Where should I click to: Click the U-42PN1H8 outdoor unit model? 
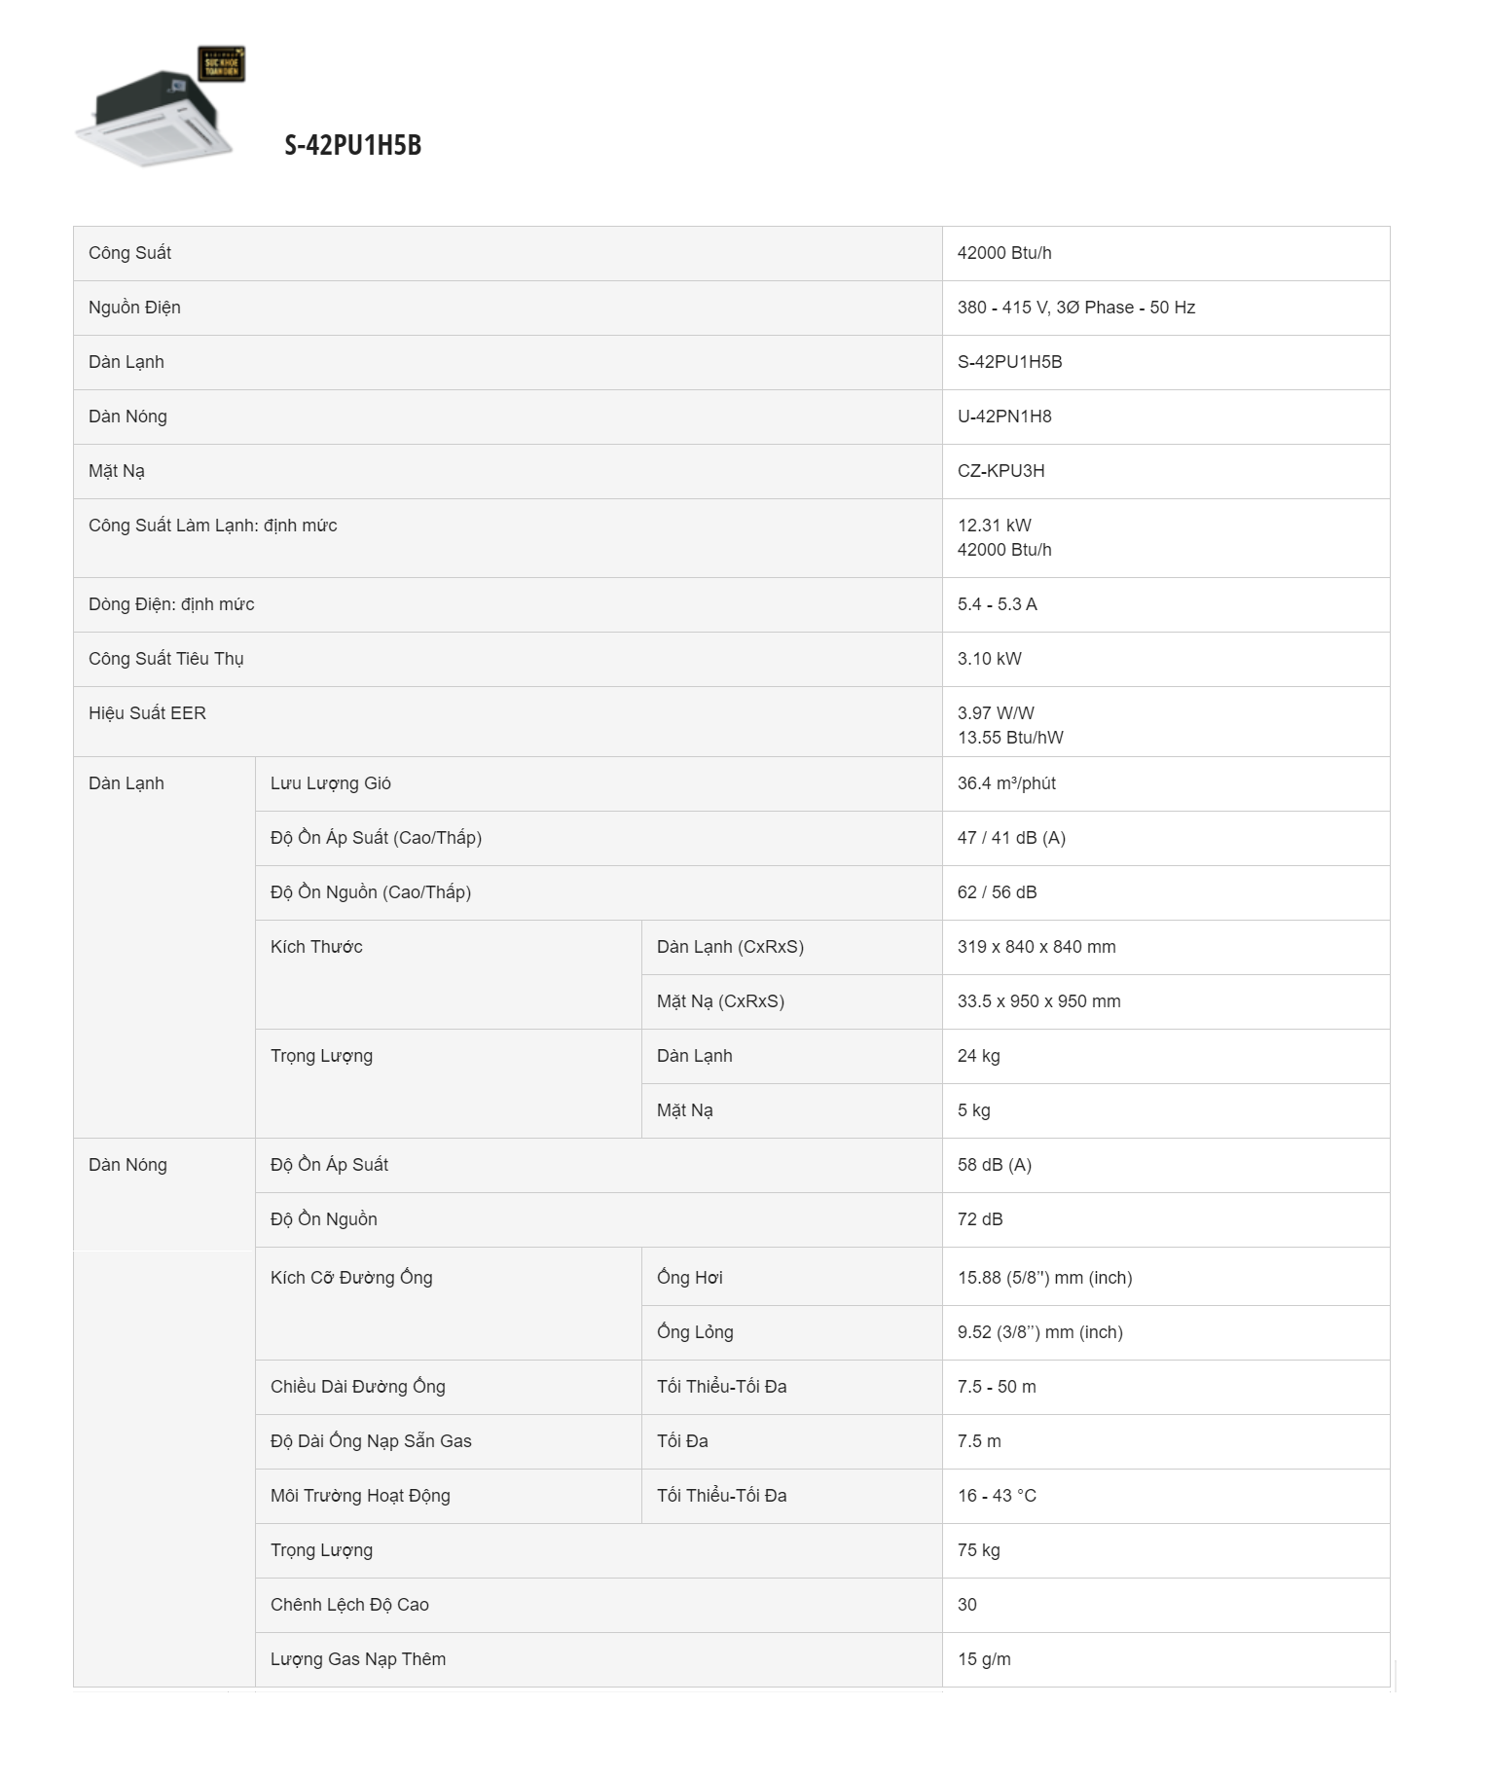coord(1004,417)
